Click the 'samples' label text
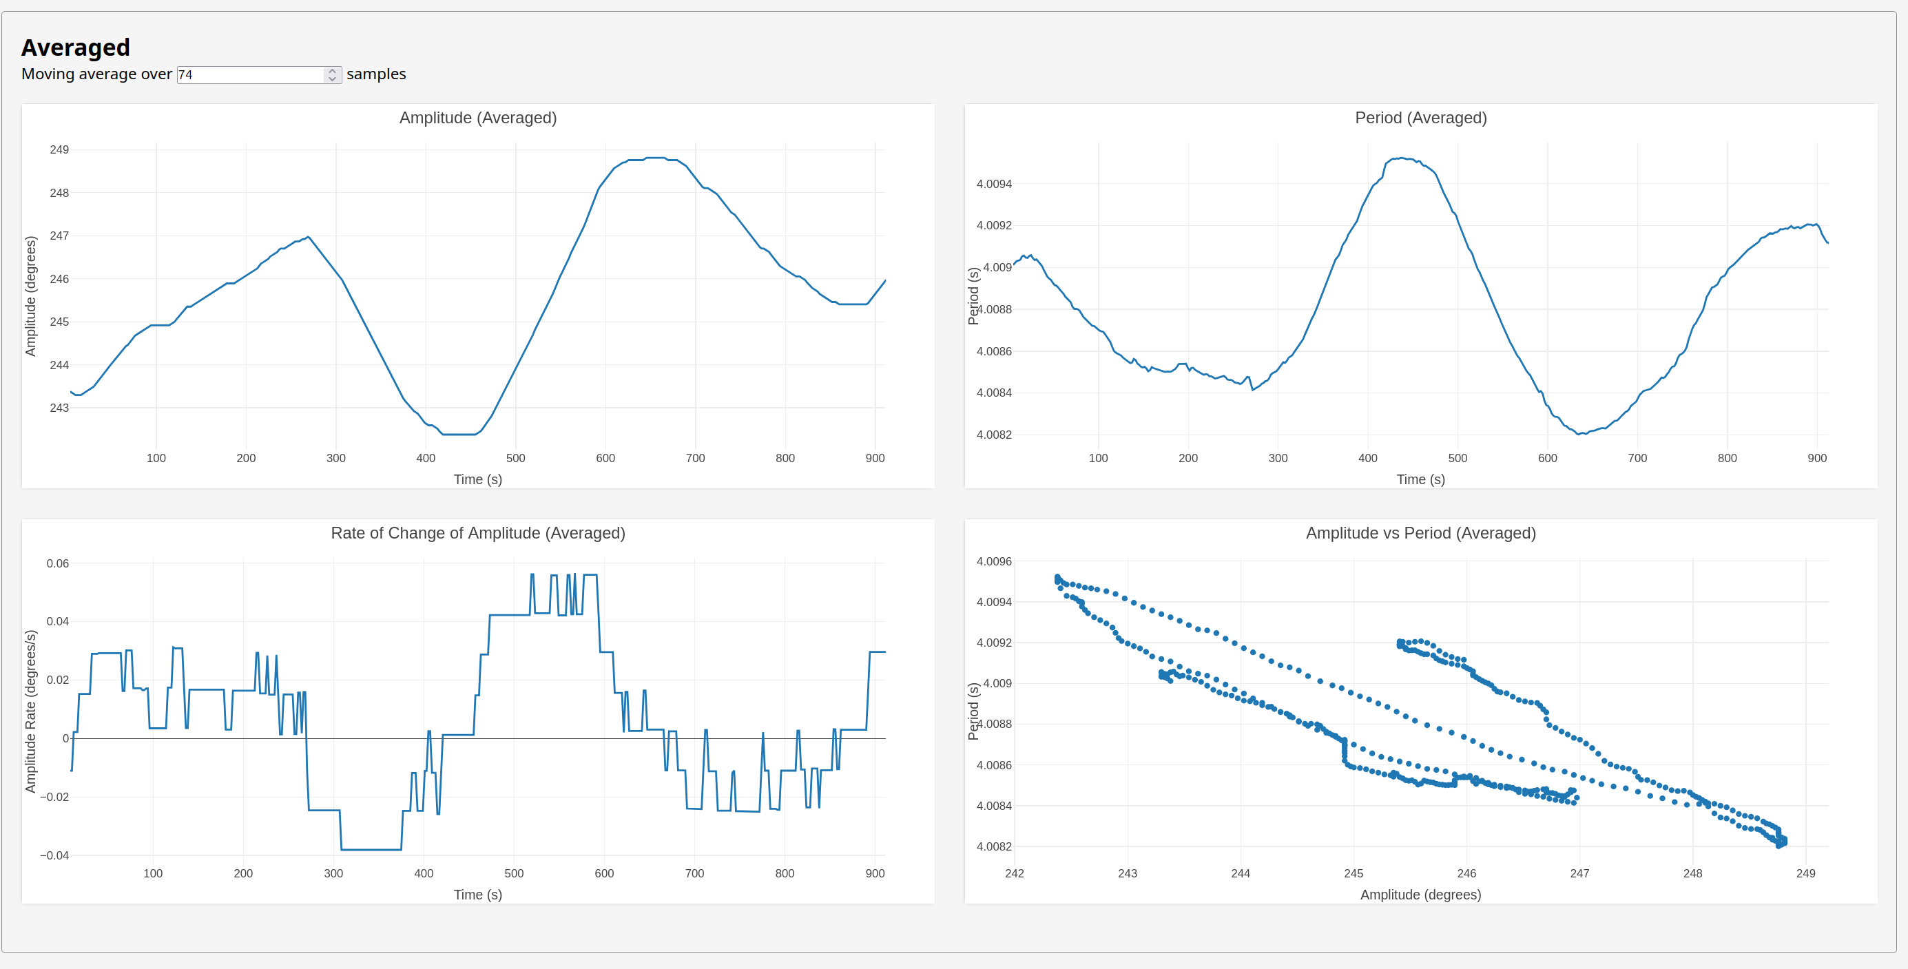The width and height of the screenshot is (1908, 969). (x=376, y=74)
